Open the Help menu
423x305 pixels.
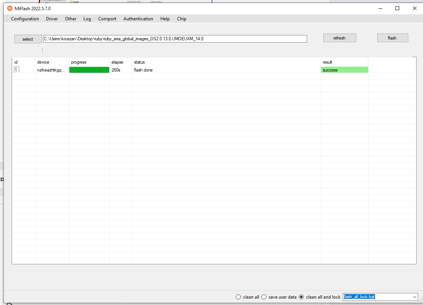click(165, 19)
